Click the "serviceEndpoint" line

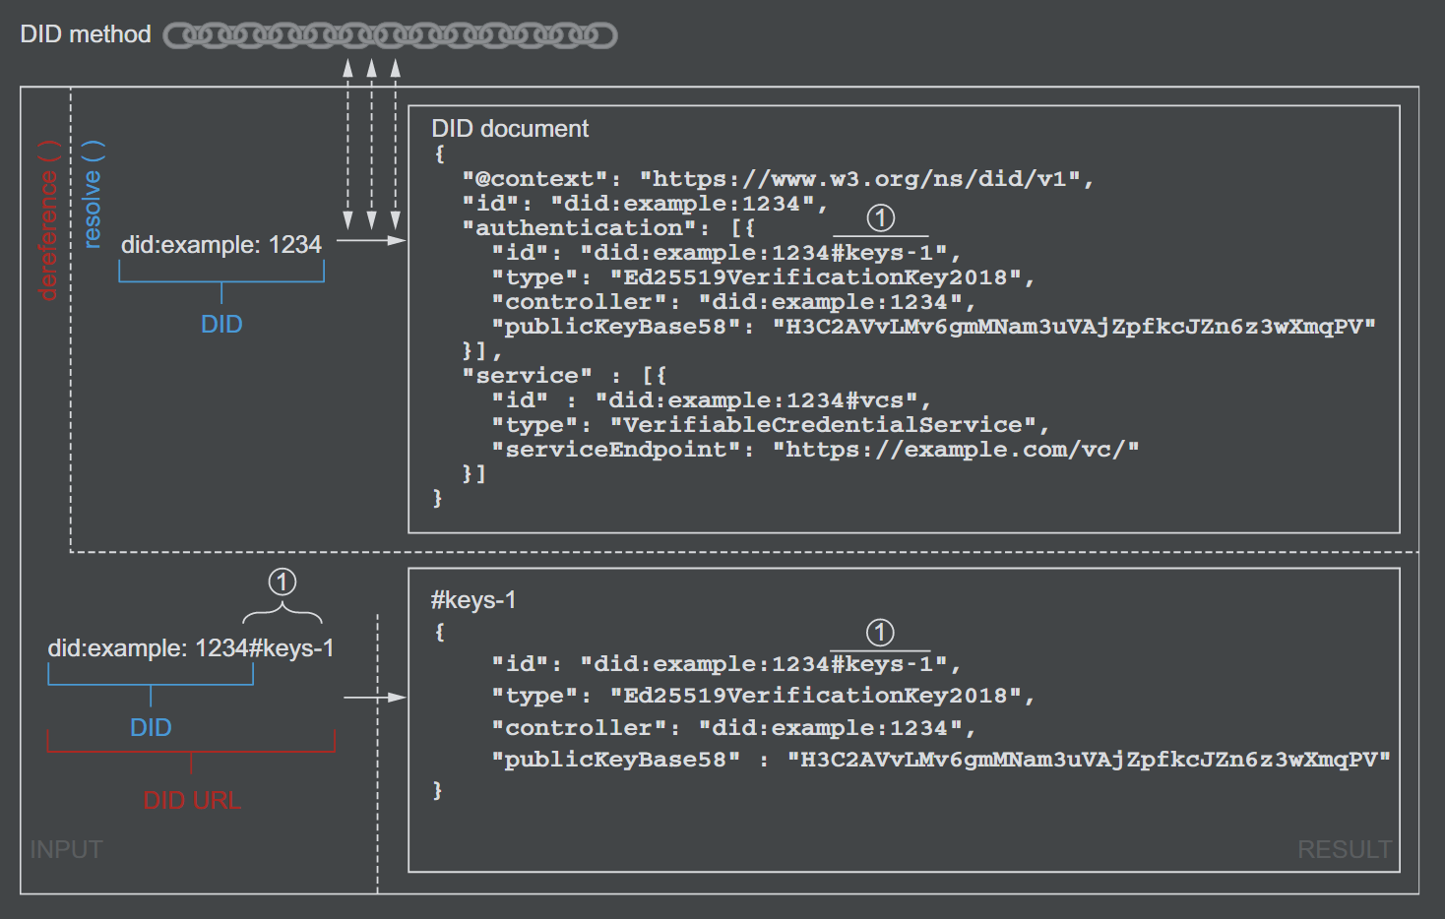pyautogui.click(x=815, y=449)
